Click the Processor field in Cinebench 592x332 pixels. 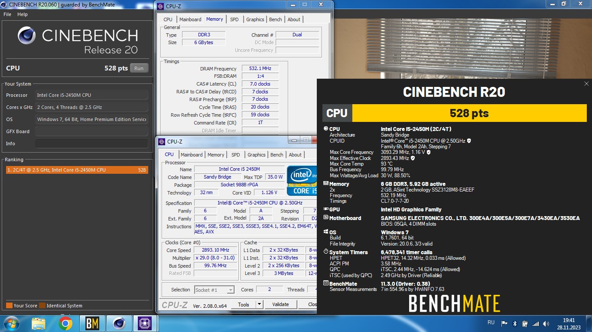[91, 95]
